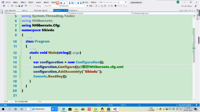Collapse the namespace Sikiedu block

pyautogui.click(x=21, y=30)
